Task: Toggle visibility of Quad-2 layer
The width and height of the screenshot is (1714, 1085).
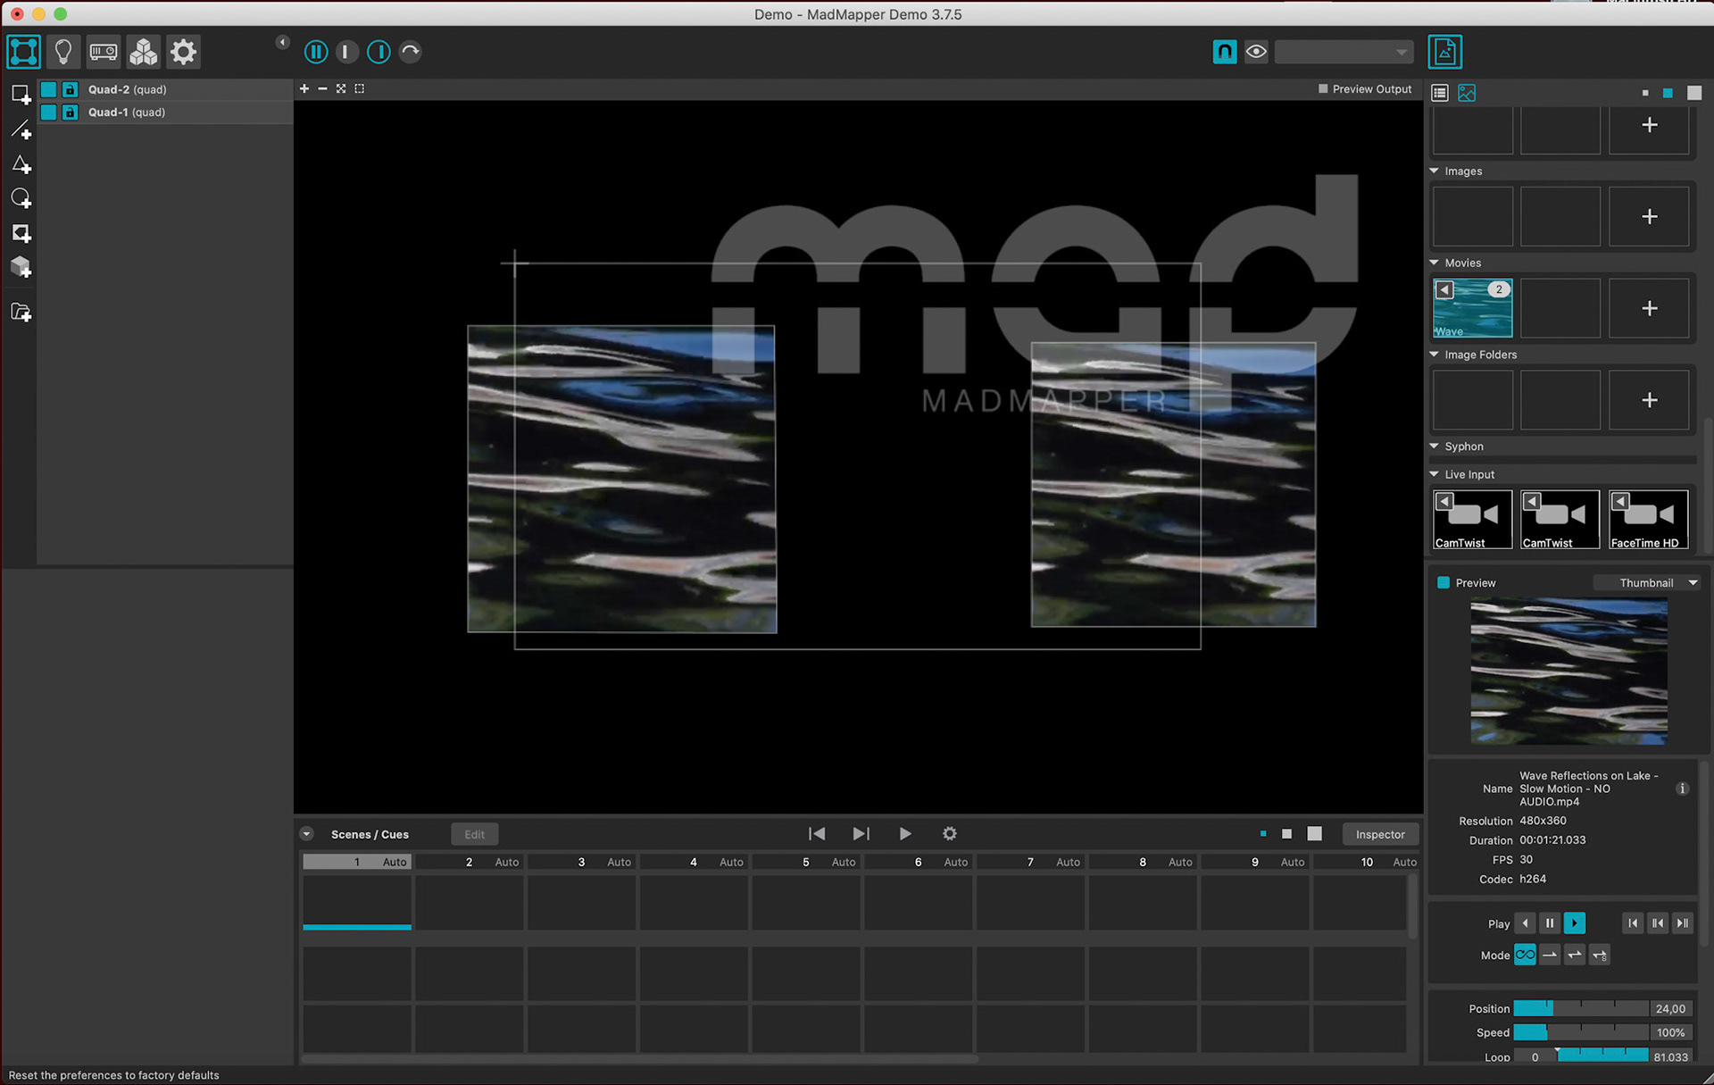Action: point(49,89)
